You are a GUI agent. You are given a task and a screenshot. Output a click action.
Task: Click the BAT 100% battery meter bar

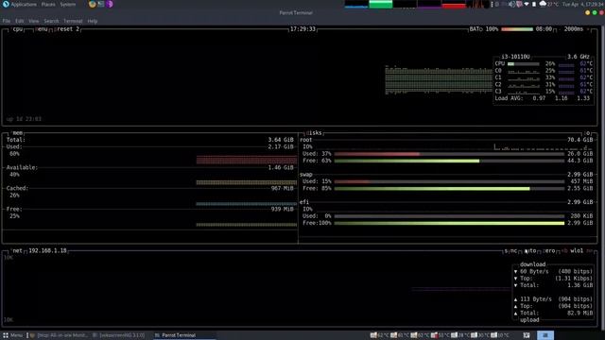point(517,29)
